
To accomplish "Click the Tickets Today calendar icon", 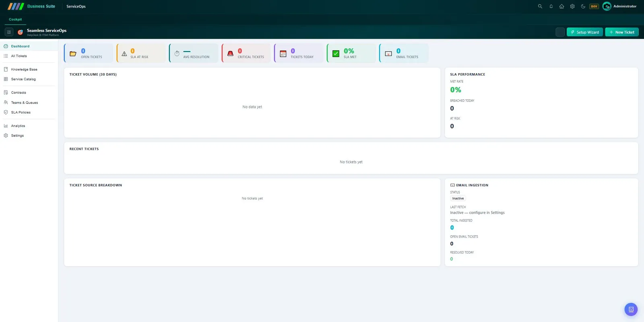I will (x=283, y=54).
